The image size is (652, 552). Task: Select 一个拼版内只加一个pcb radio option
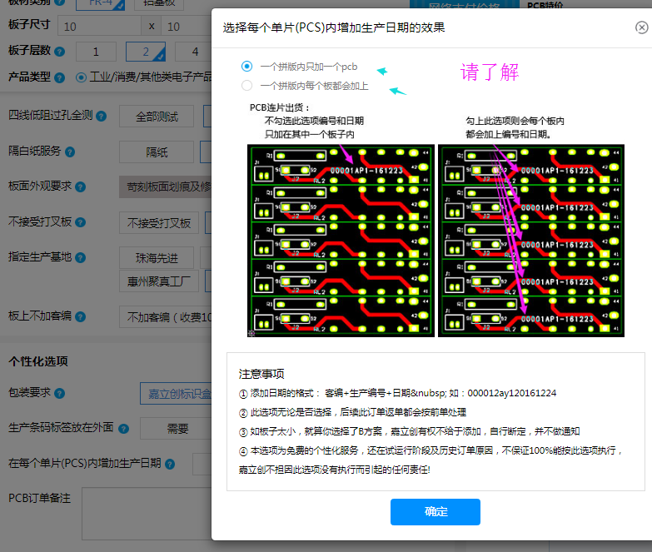[246, 67]
